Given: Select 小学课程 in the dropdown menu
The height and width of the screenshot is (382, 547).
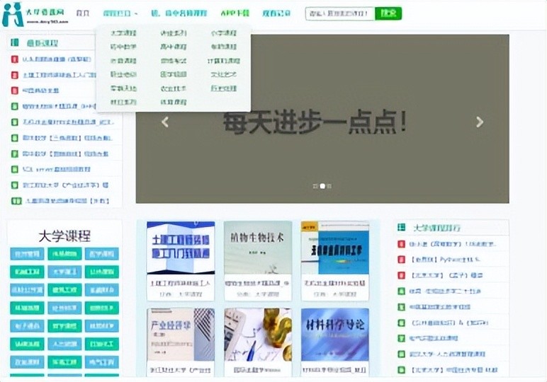Looking at the screenshot, I should 223,33.
